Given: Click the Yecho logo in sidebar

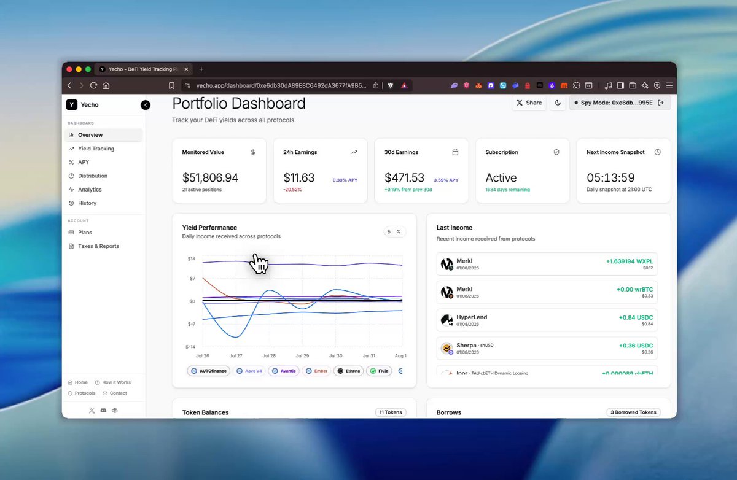Looking at the screenshot, I should [72, 105].
